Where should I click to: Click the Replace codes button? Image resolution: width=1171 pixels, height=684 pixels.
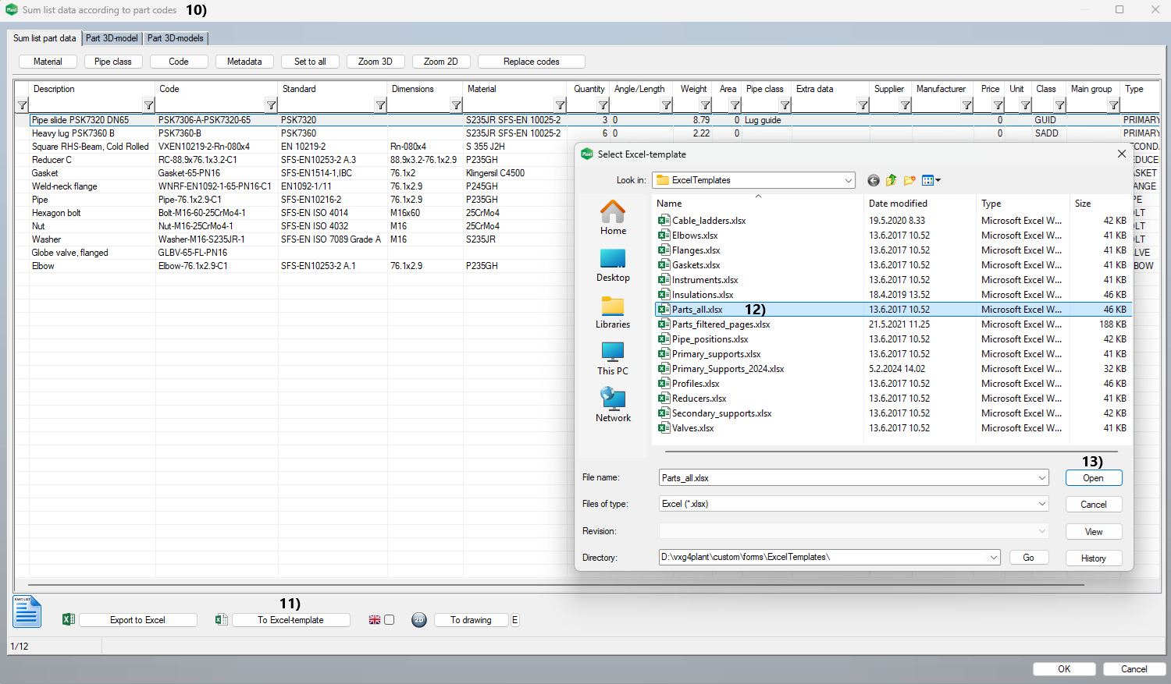531,62
